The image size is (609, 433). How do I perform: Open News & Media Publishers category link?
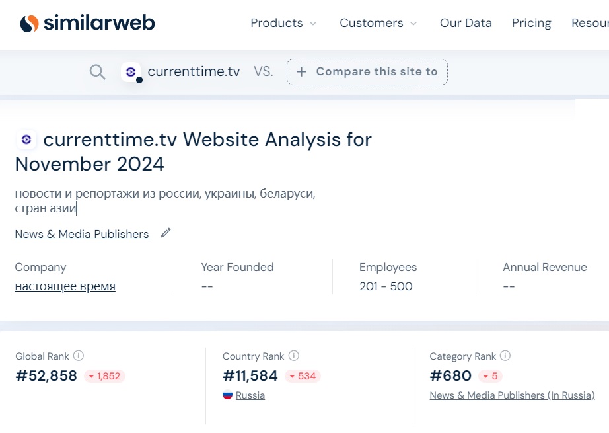coord(81,234)
